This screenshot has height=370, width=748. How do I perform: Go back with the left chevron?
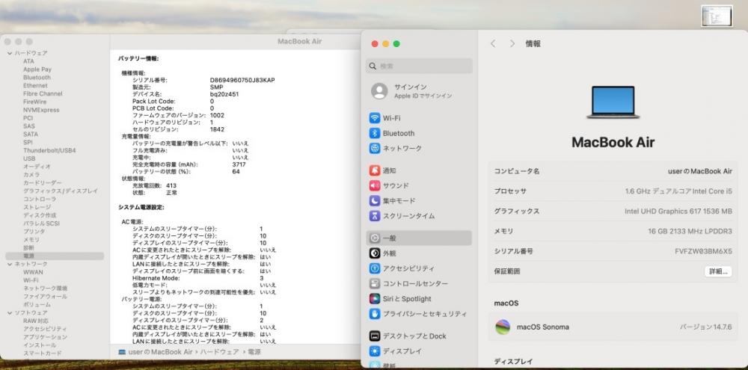click(493, 43)
